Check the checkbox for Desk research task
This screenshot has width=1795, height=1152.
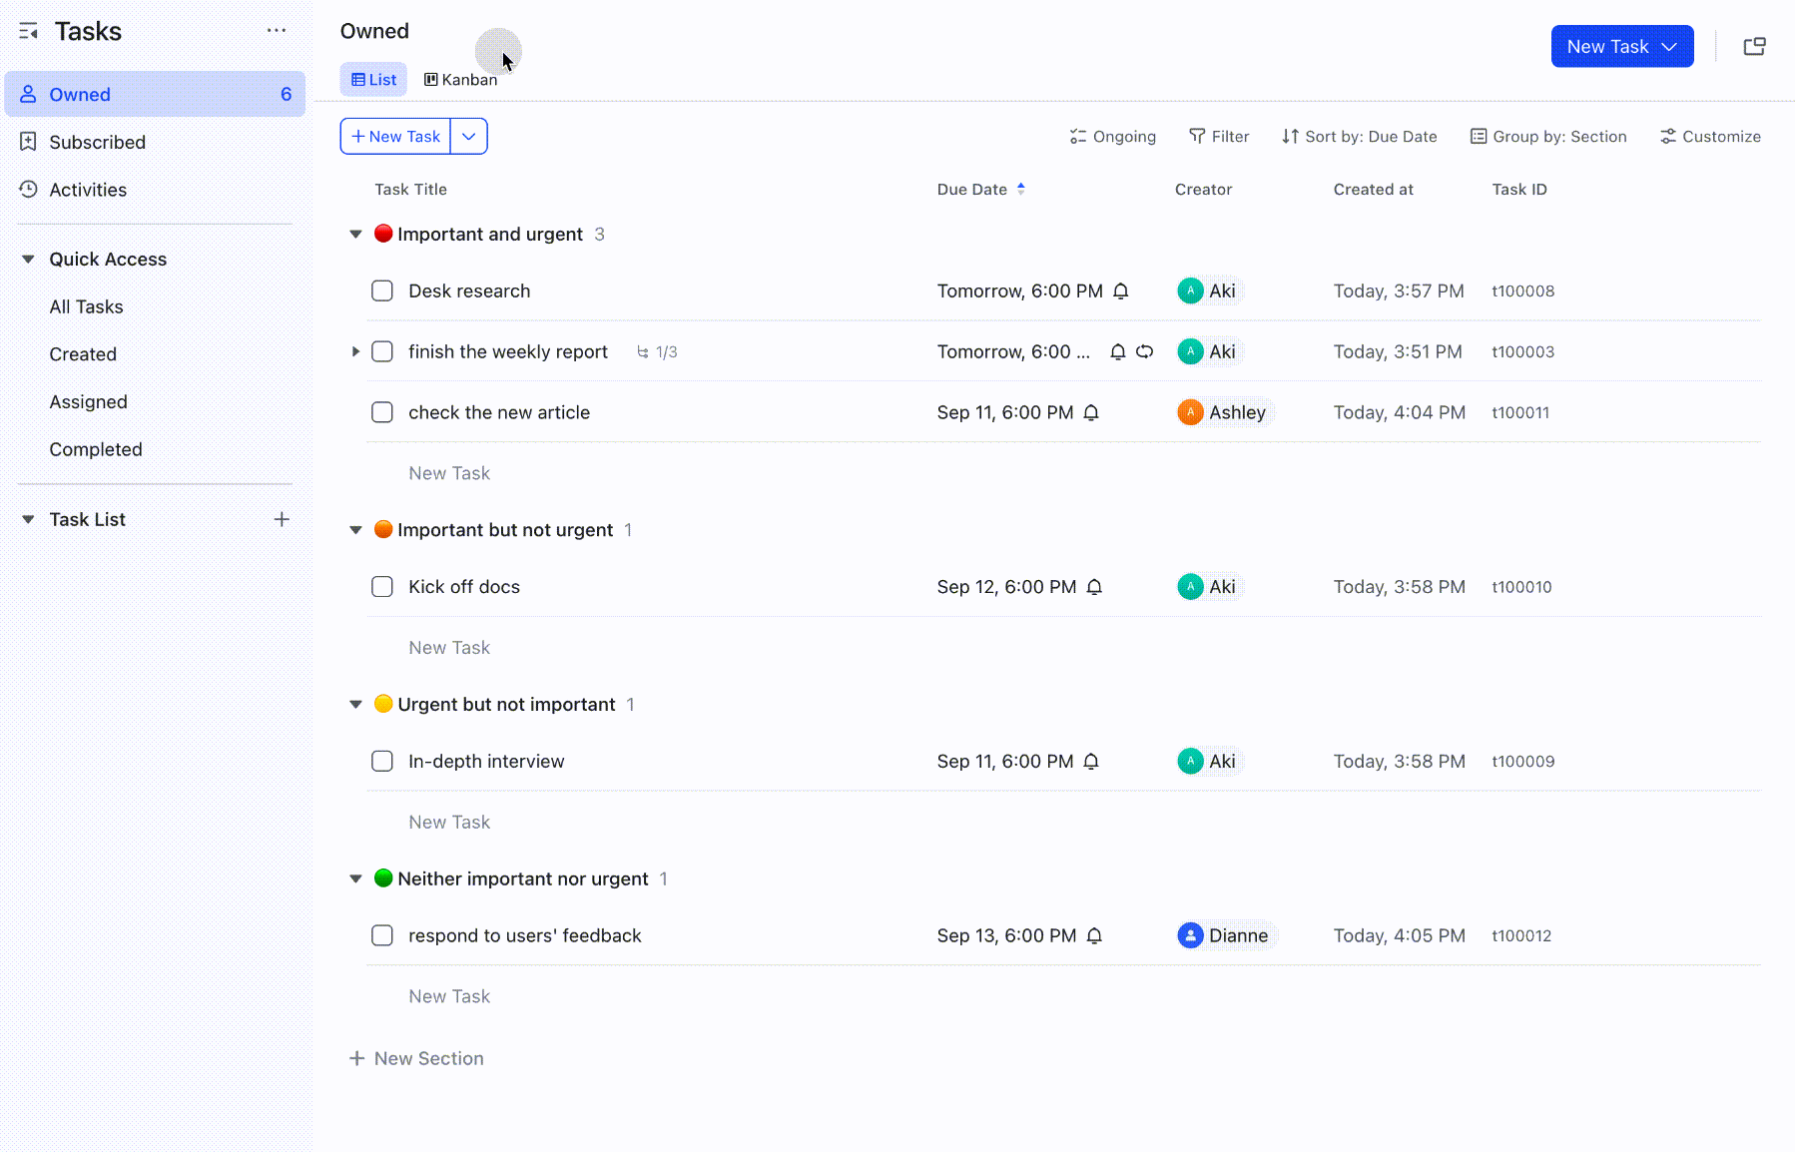[x=382, y=290]
